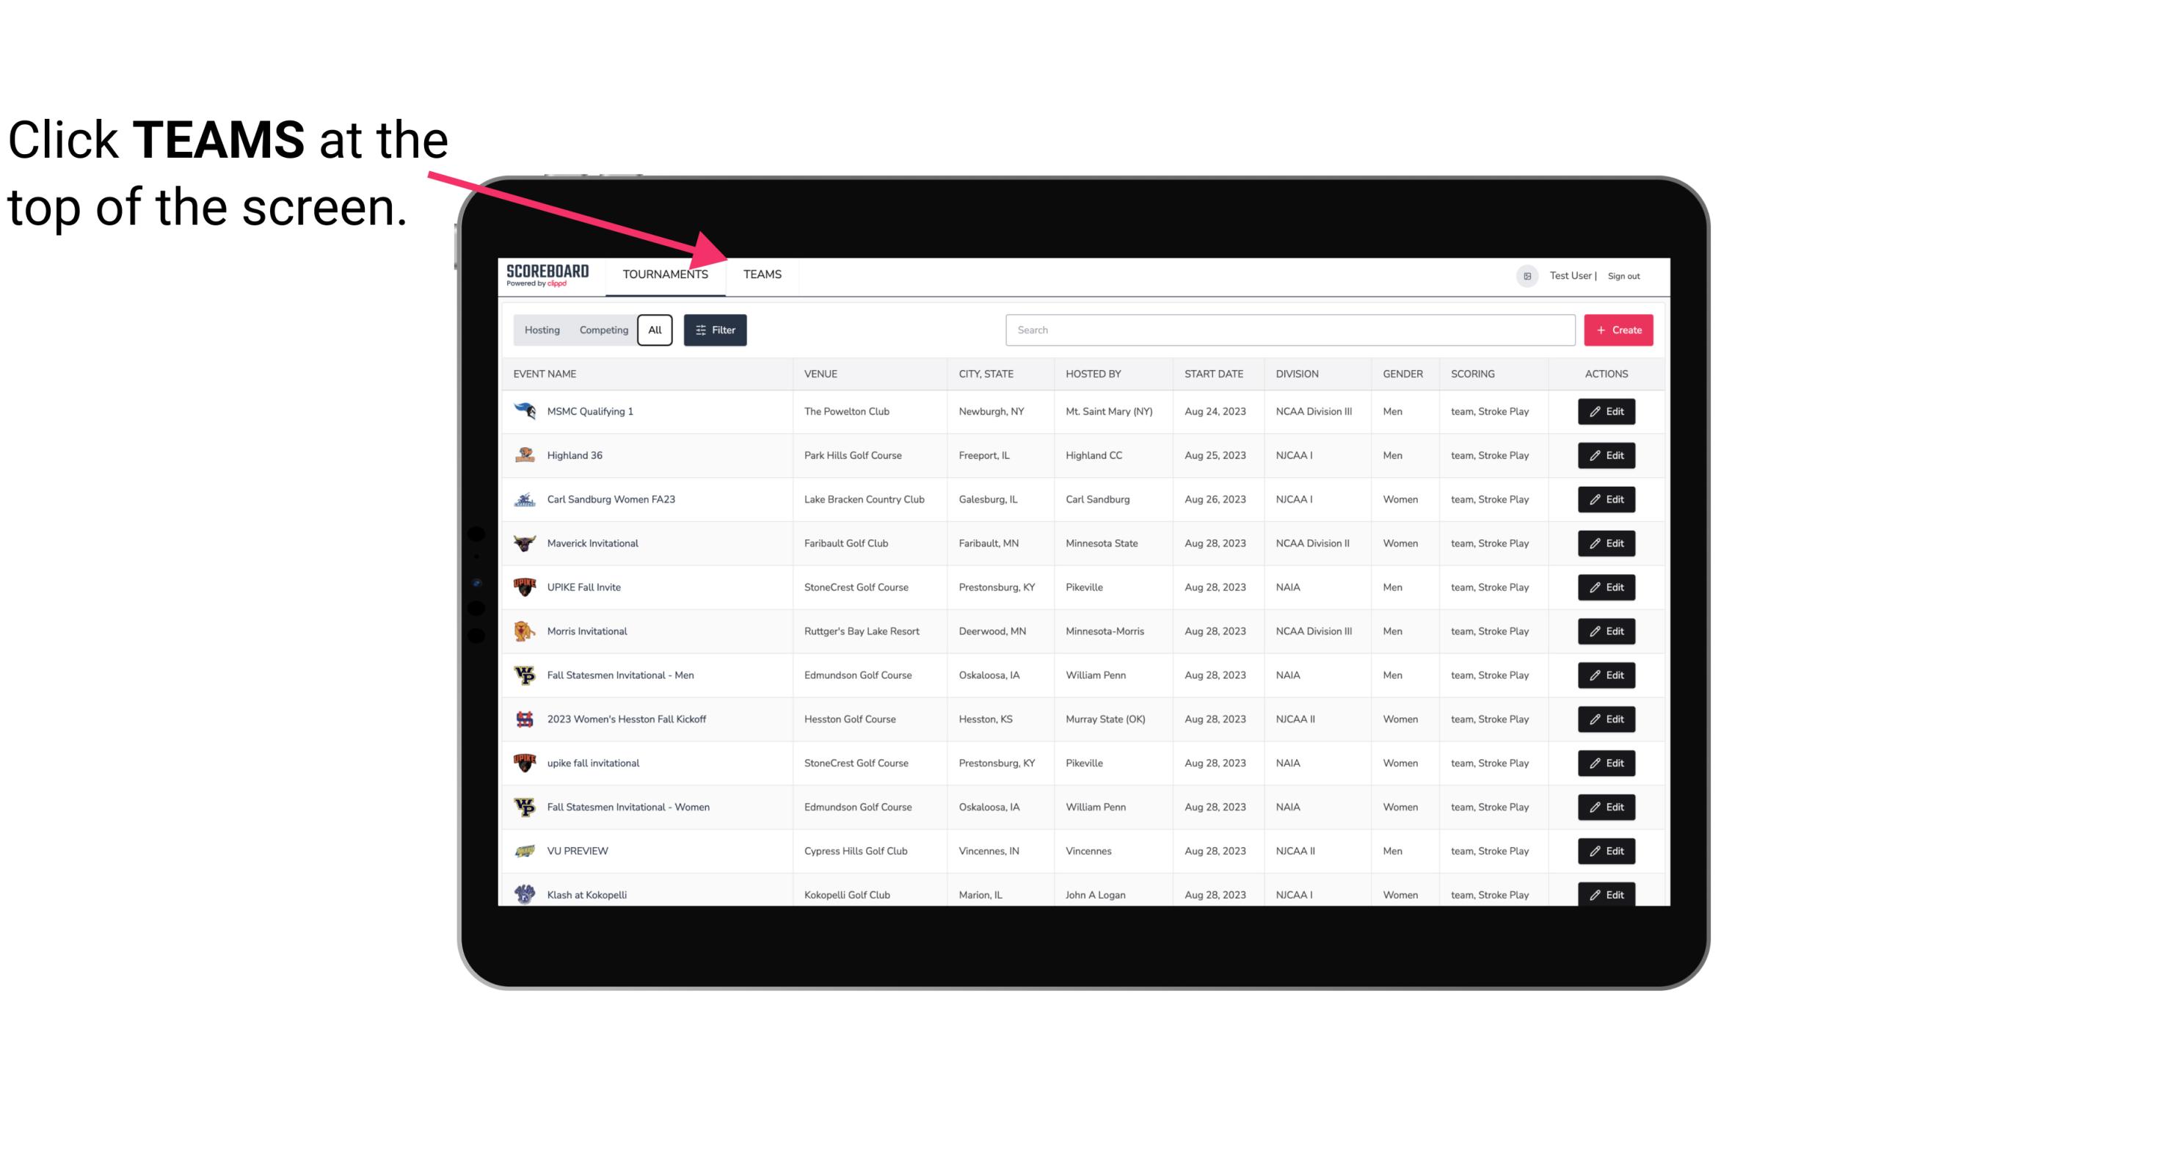Click the Create button
Viewport: 2165px width, 1165px height.
1619,330
